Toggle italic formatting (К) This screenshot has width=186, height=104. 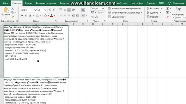[x=26, y=15]
